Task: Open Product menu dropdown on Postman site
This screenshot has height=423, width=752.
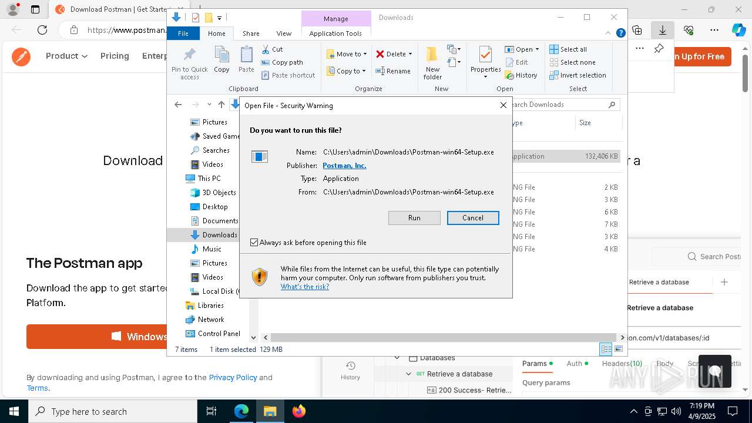Action: (67, 56)
